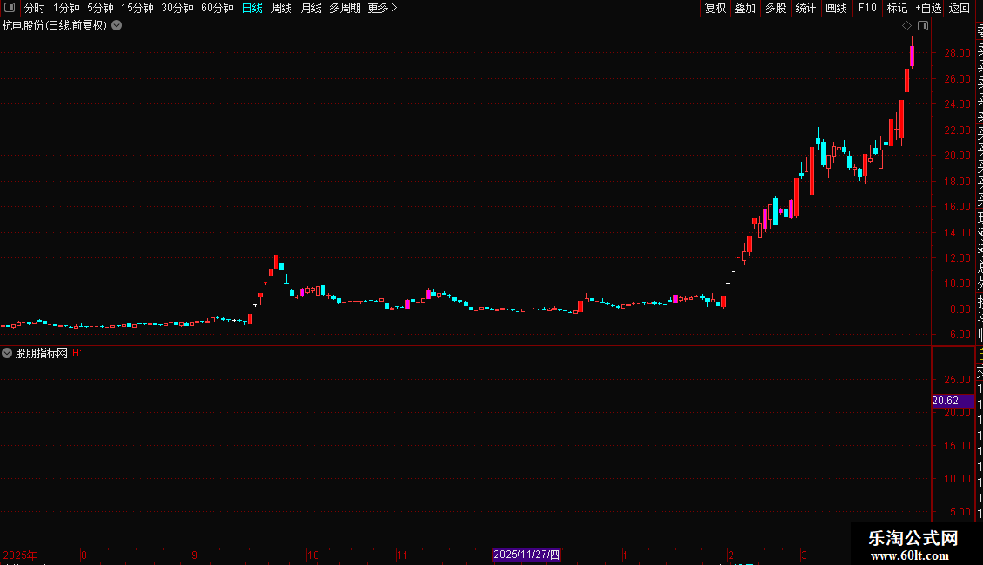Click month 8 on the timeline
This screenshot has width=983, height=565.
click(84, 555)
